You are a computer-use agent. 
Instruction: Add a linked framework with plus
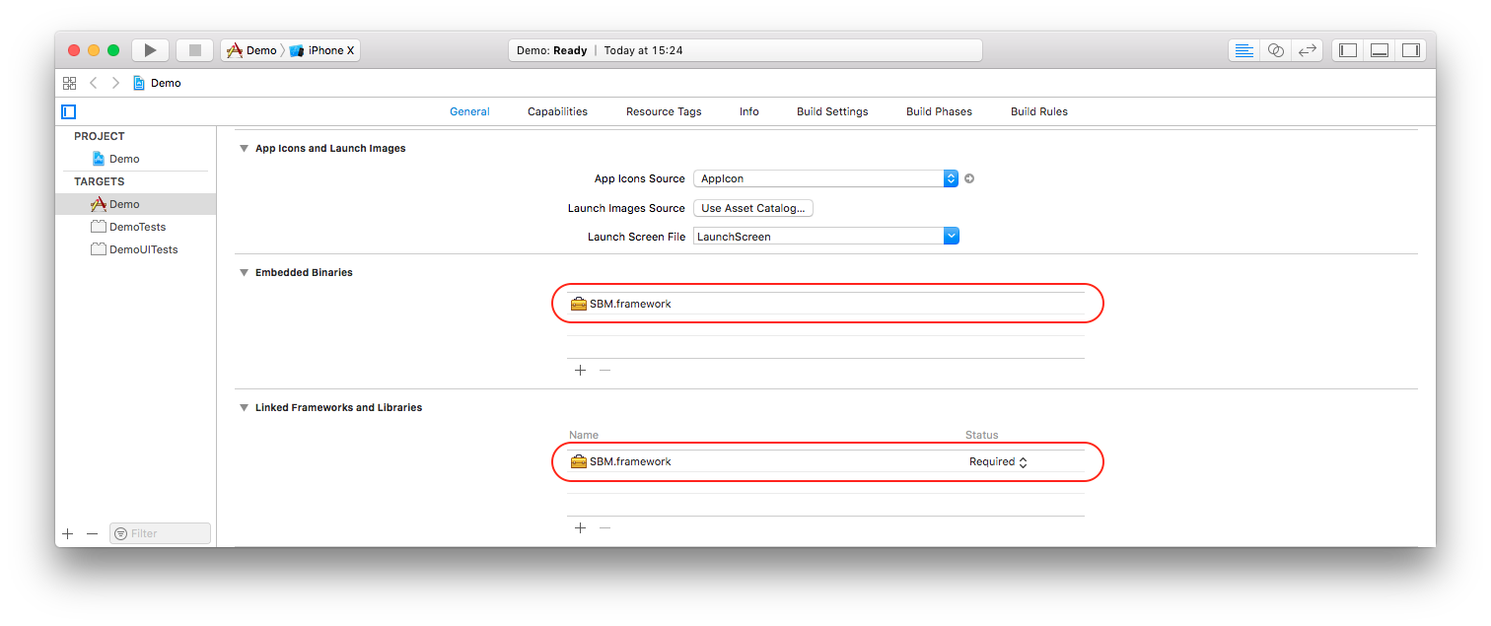click(580, 528)
